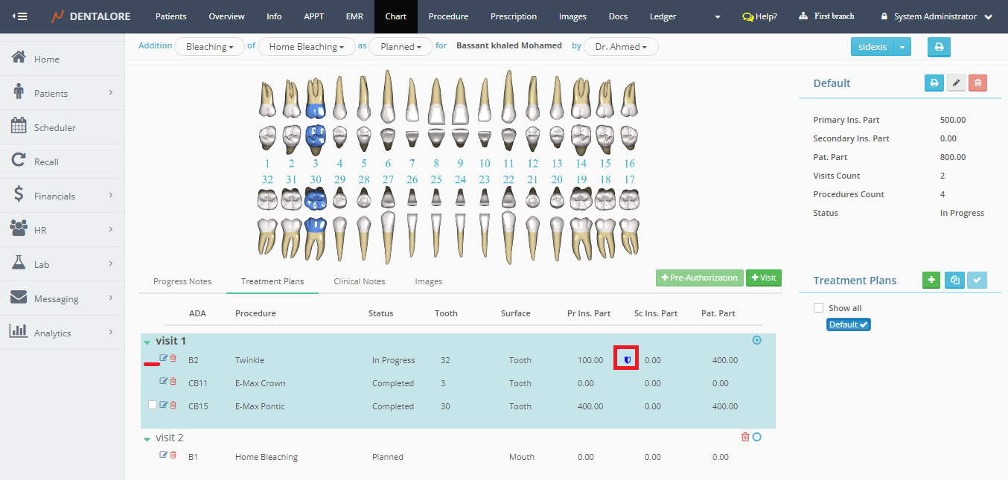Delete visit 2 using trash icon

pyautogui.click(x=745, y=437)
